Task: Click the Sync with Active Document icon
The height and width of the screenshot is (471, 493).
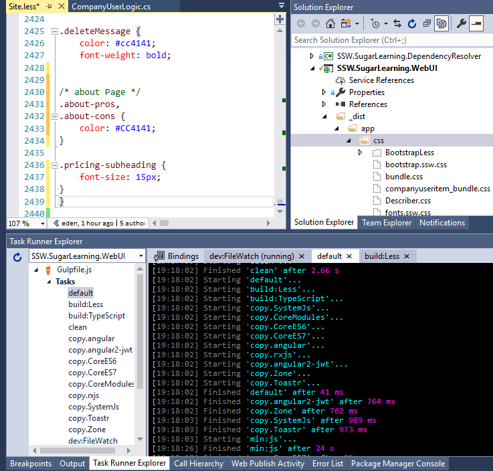Action: pyautogui.click(x=397, y=23)
